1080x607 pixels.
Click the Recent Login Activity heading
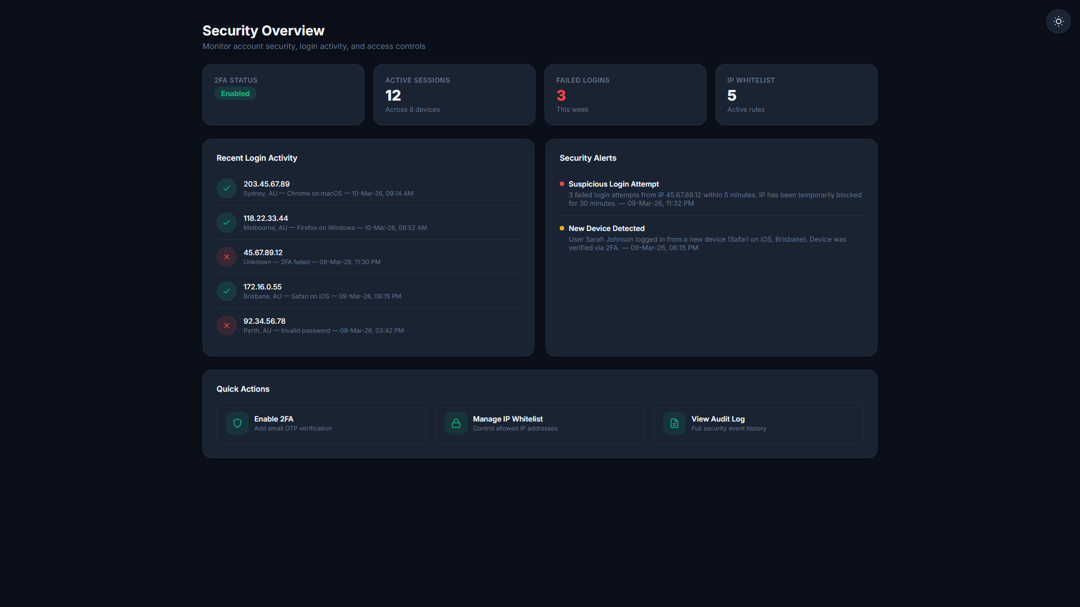pos(256,158)
